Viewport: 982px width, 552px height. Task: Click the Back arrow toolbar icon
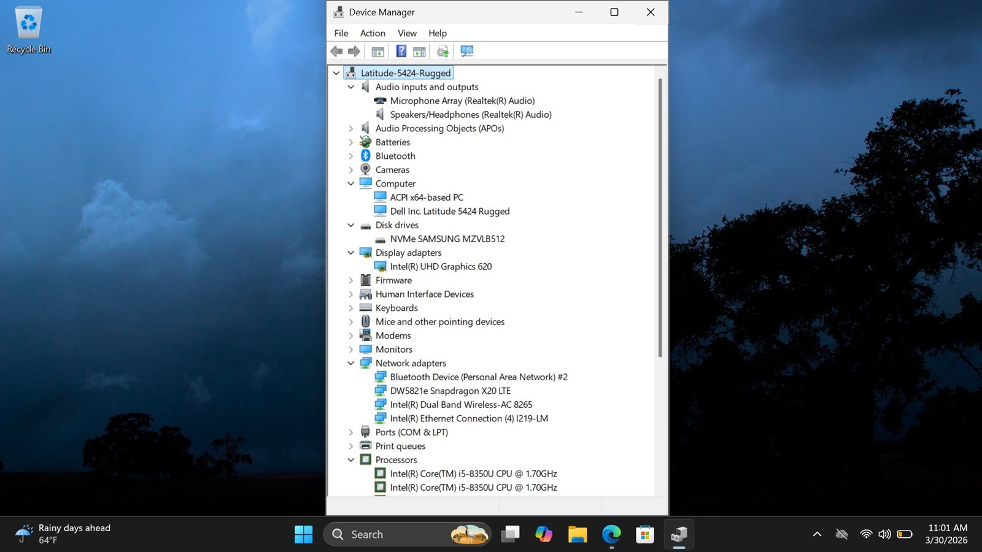pos(336,52)
